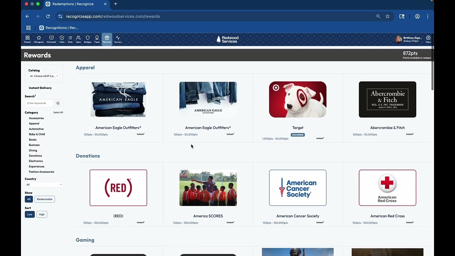Viewport: 455px width, 256px height.
Task: Click Select All categories
Action: pos(58,112)
